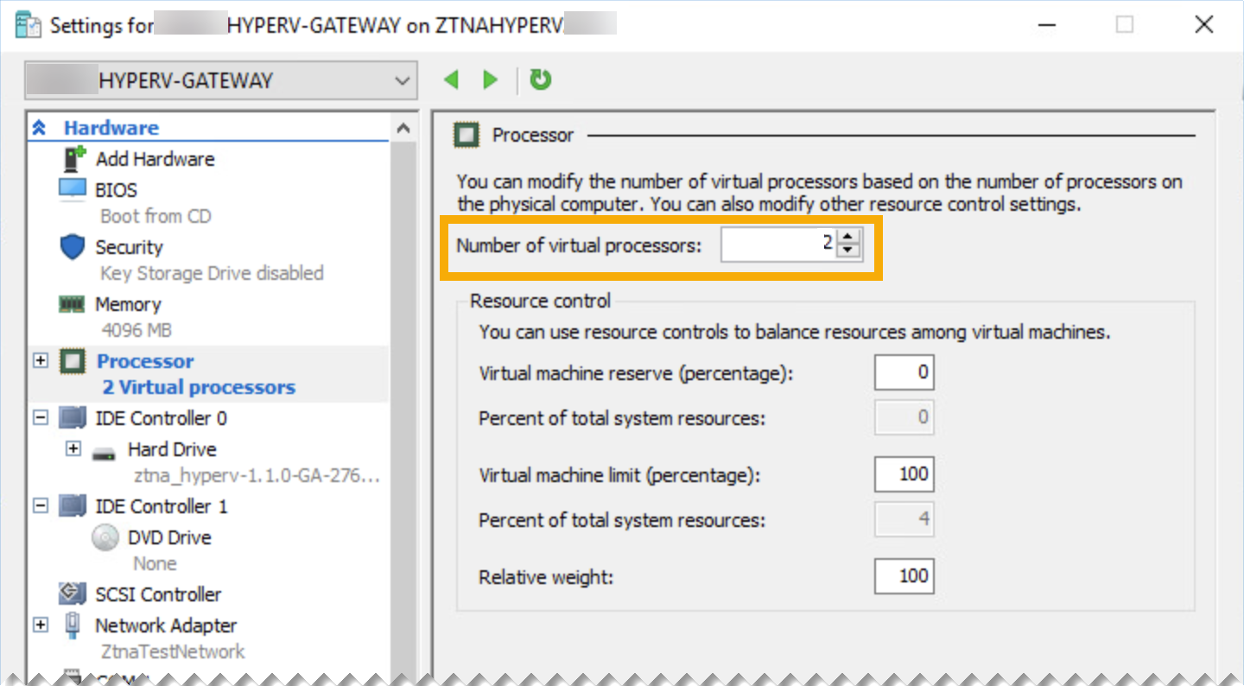Viewport: 1244px width, 686px height.
Task: Navigate back with the left green arrow
Action: [x=451, y=79]
